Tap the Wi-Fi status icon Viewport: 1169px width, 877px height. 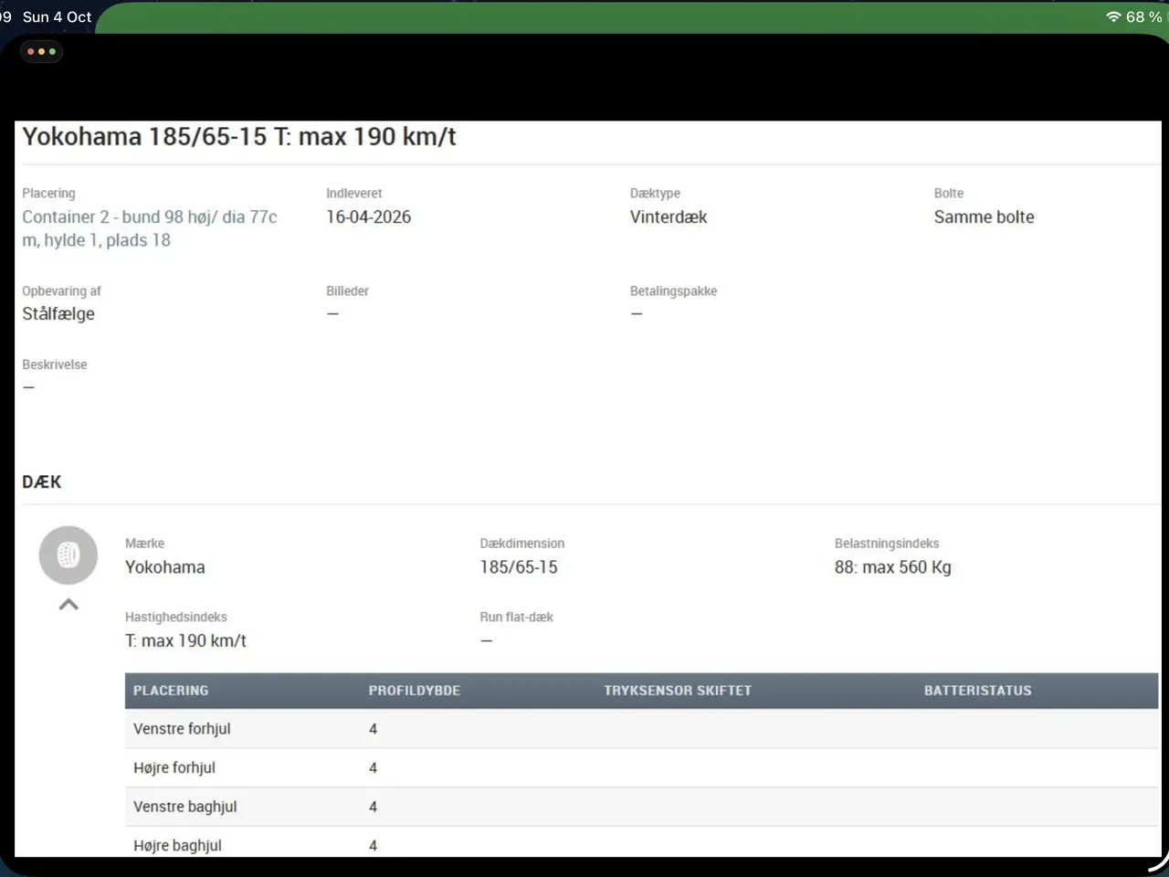(1113, 17)
